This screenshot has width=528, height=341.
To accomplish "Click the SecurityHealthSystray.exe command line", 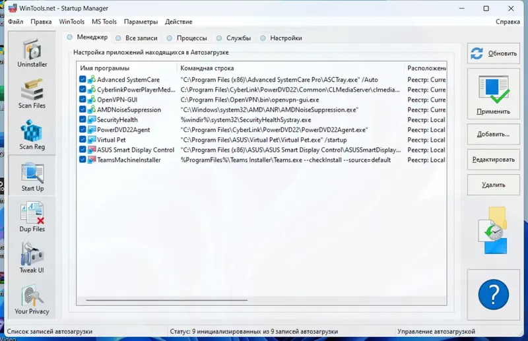I will coord(246,120).
